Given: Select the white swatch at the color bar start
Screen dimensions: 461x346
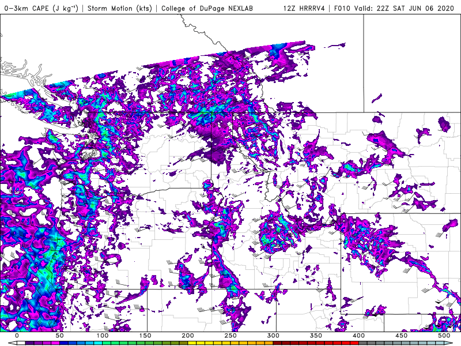Looking at the screenshot, I should pos(21,343).
